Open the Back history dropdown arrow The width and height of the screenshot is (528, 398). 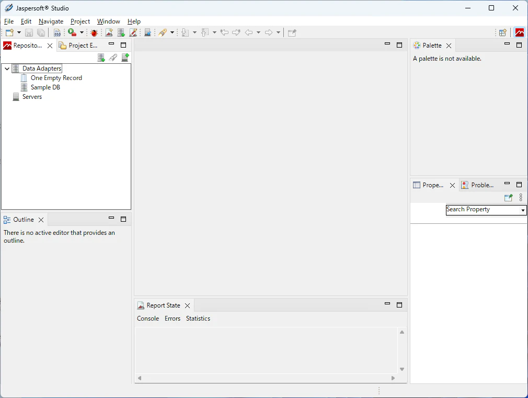258,33
